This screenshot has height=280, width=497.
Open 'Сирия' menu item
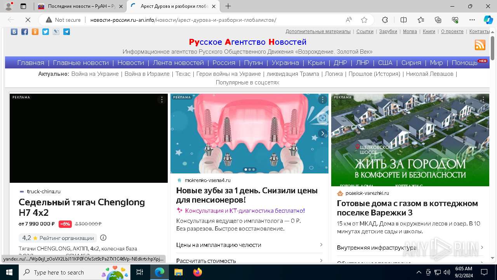411,63
